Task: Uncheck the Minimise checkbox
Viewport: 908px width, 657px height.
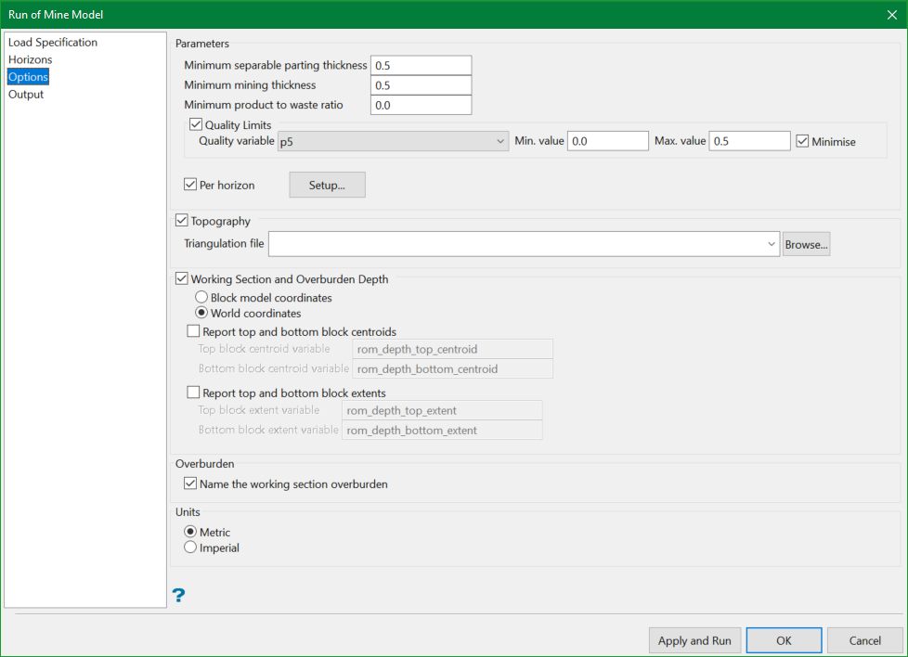Action: 803,141
